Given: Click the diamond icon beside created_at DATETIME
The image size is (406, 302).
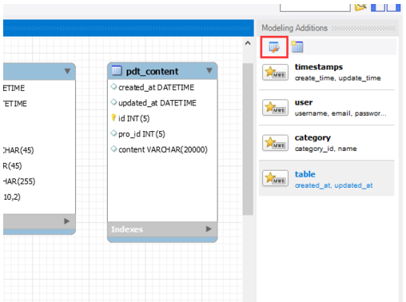Looking at the screenshot, I should [113, 86].
